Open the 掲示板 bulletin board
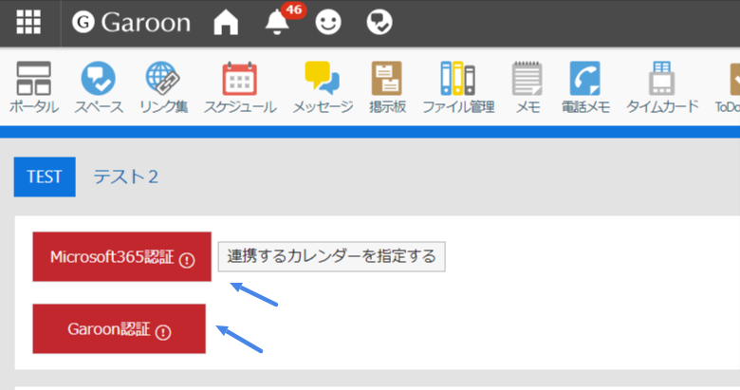The width and height of the screenshot is (740, 390). click(x=387, y=87)
